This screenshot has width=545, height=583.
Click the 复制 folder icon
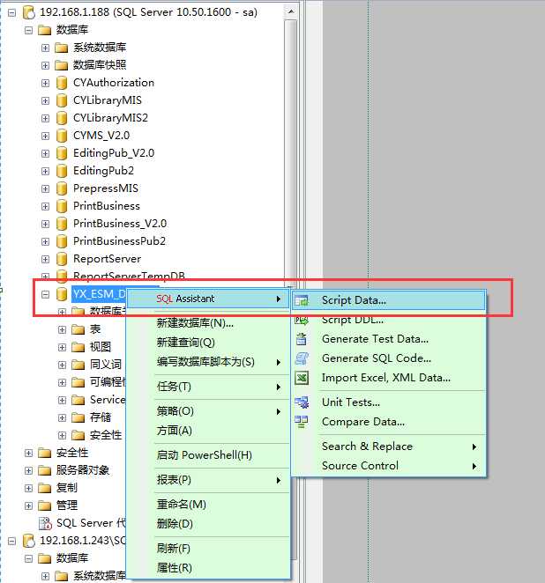click(45, 488)
